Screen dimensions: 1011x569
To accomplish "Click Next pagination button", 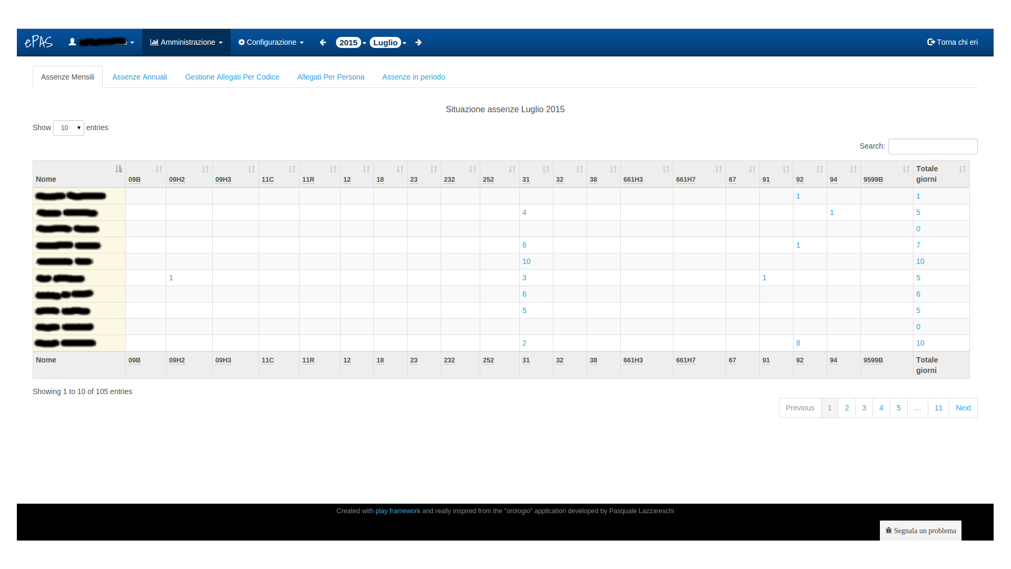I will click(963, 408).
